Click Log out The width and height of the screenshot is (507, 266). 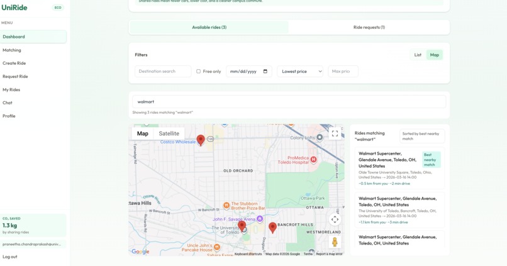point(10,257)
